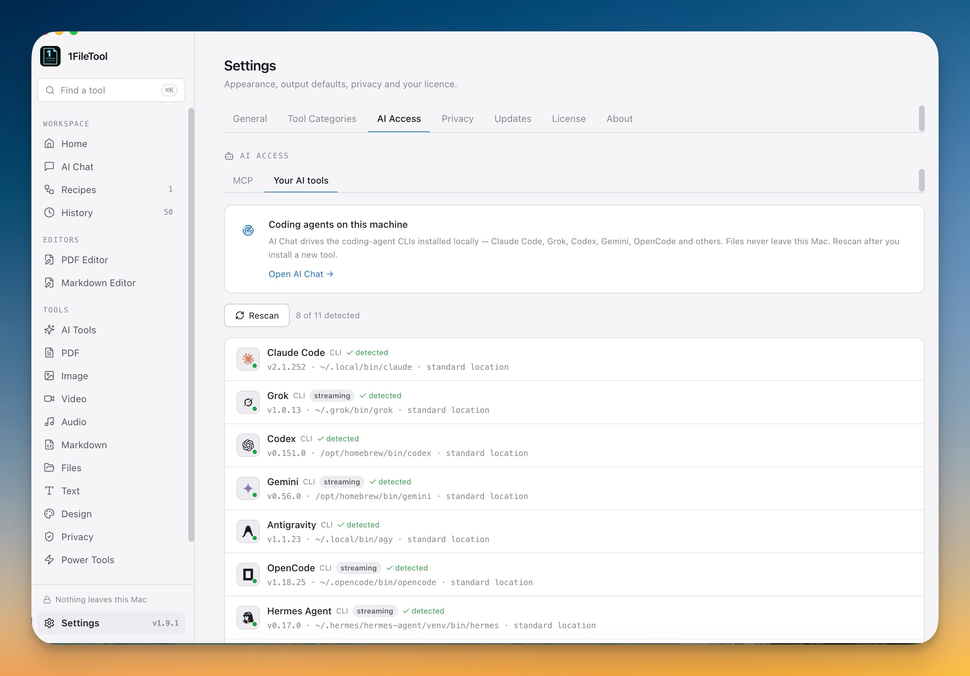Click the scrollbar beside settings tabs
This screenshot has width=970, height=676.
coord(921,118)
